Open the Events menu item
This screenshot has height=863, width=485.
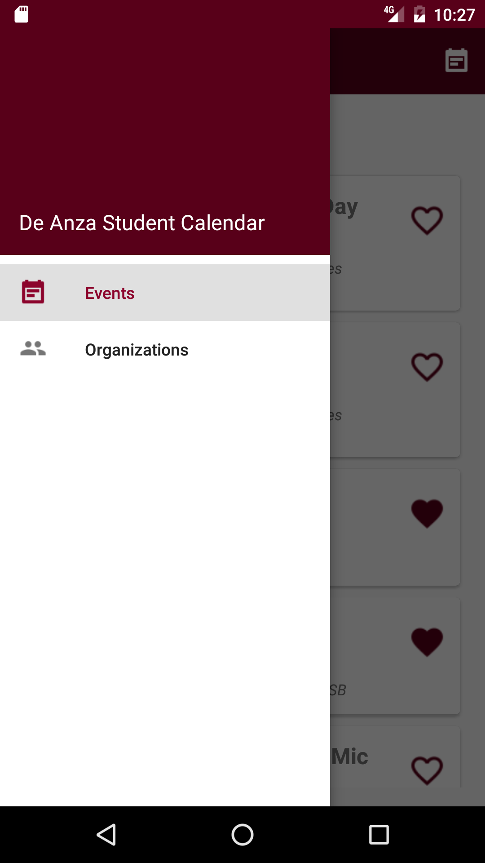click(x=110, y=293)
